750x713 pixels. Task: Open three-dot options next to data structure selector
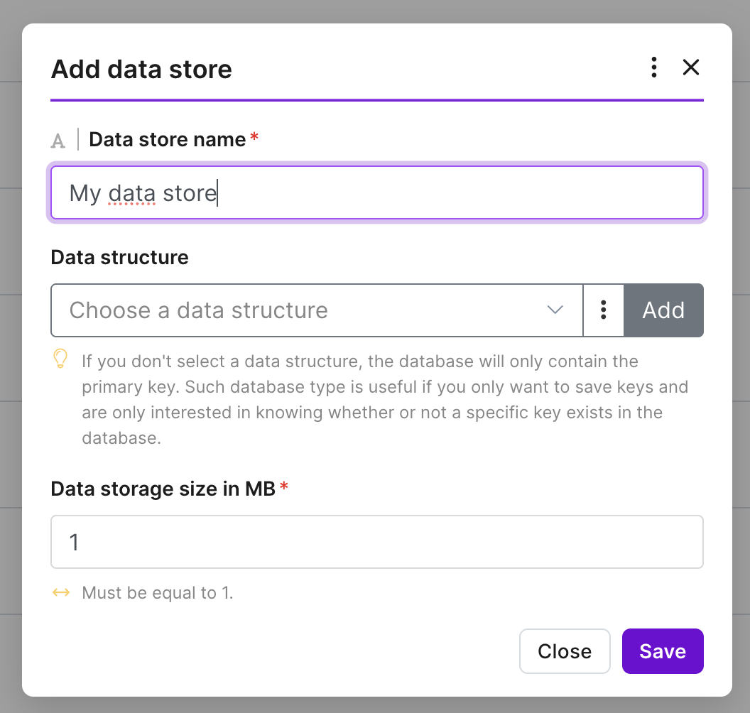(x=604, y=310)
